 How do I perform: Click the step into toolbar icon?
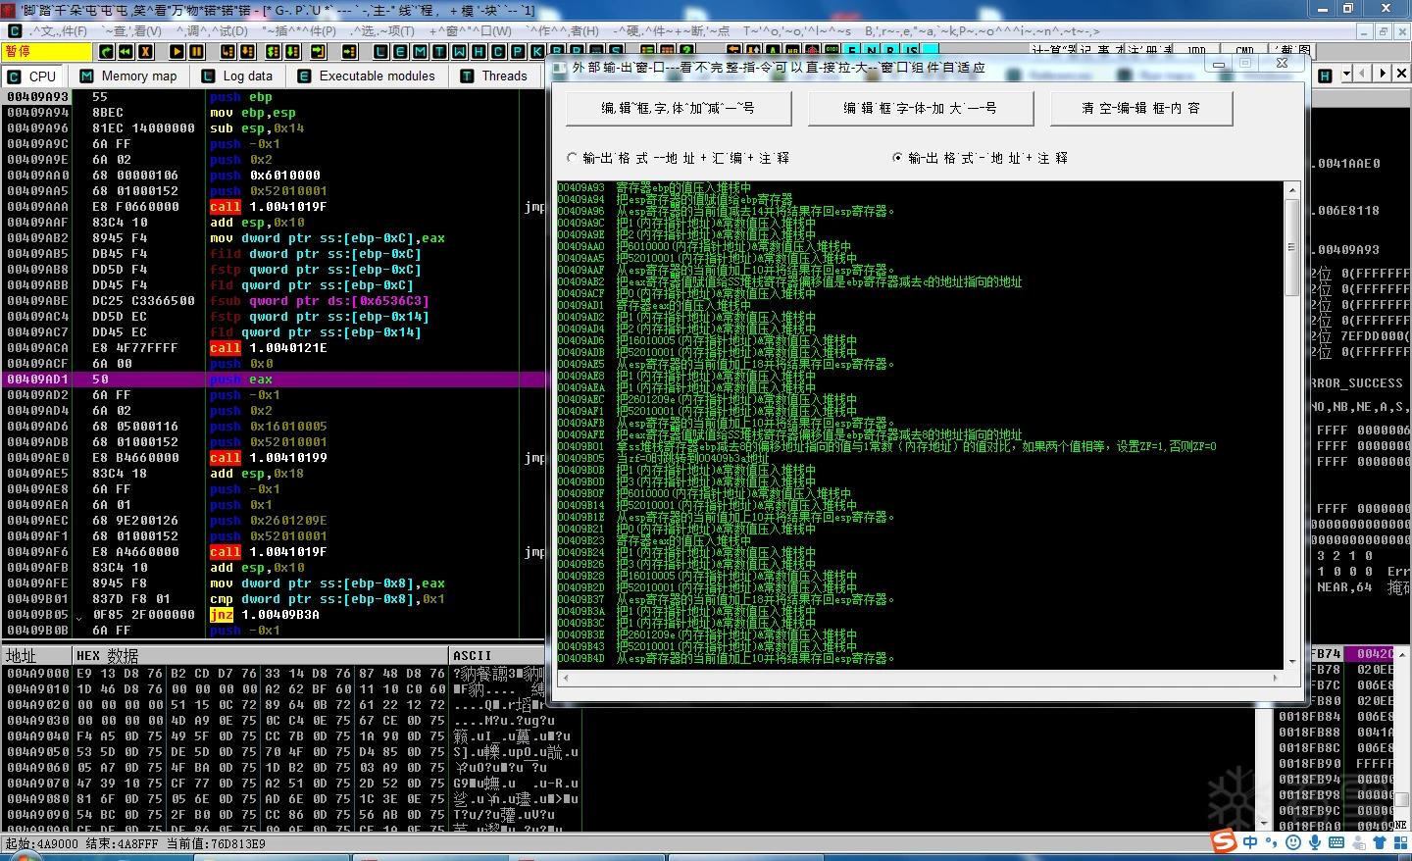point(227,51)
